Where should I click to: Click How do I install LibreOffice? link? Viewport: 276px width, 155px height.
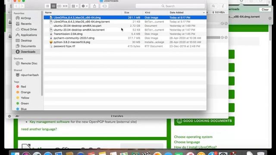[195, 147]
